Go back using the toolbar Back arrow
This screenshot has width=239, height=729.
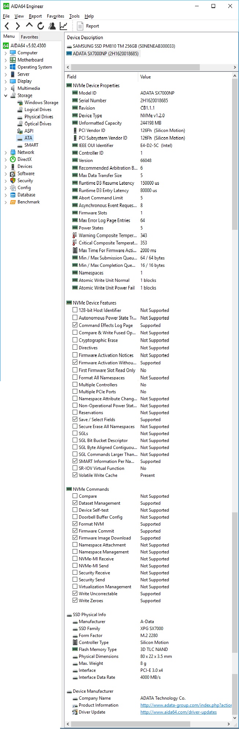pyautogui.click(x=7, y=26)
